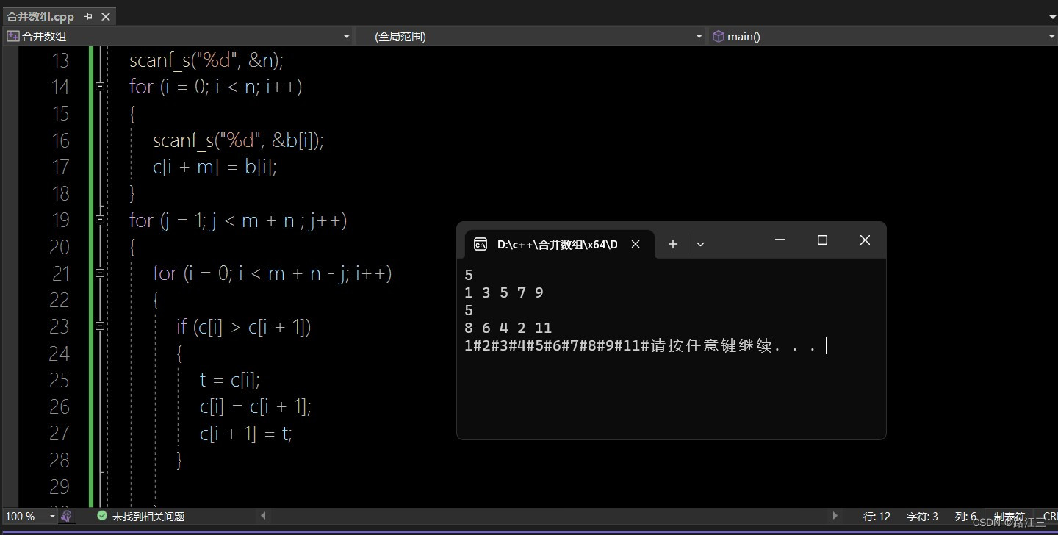This screenshot has height=535, width=1058.
Task: Close the 合并数组.cpp editor tab
Action: 106,16
